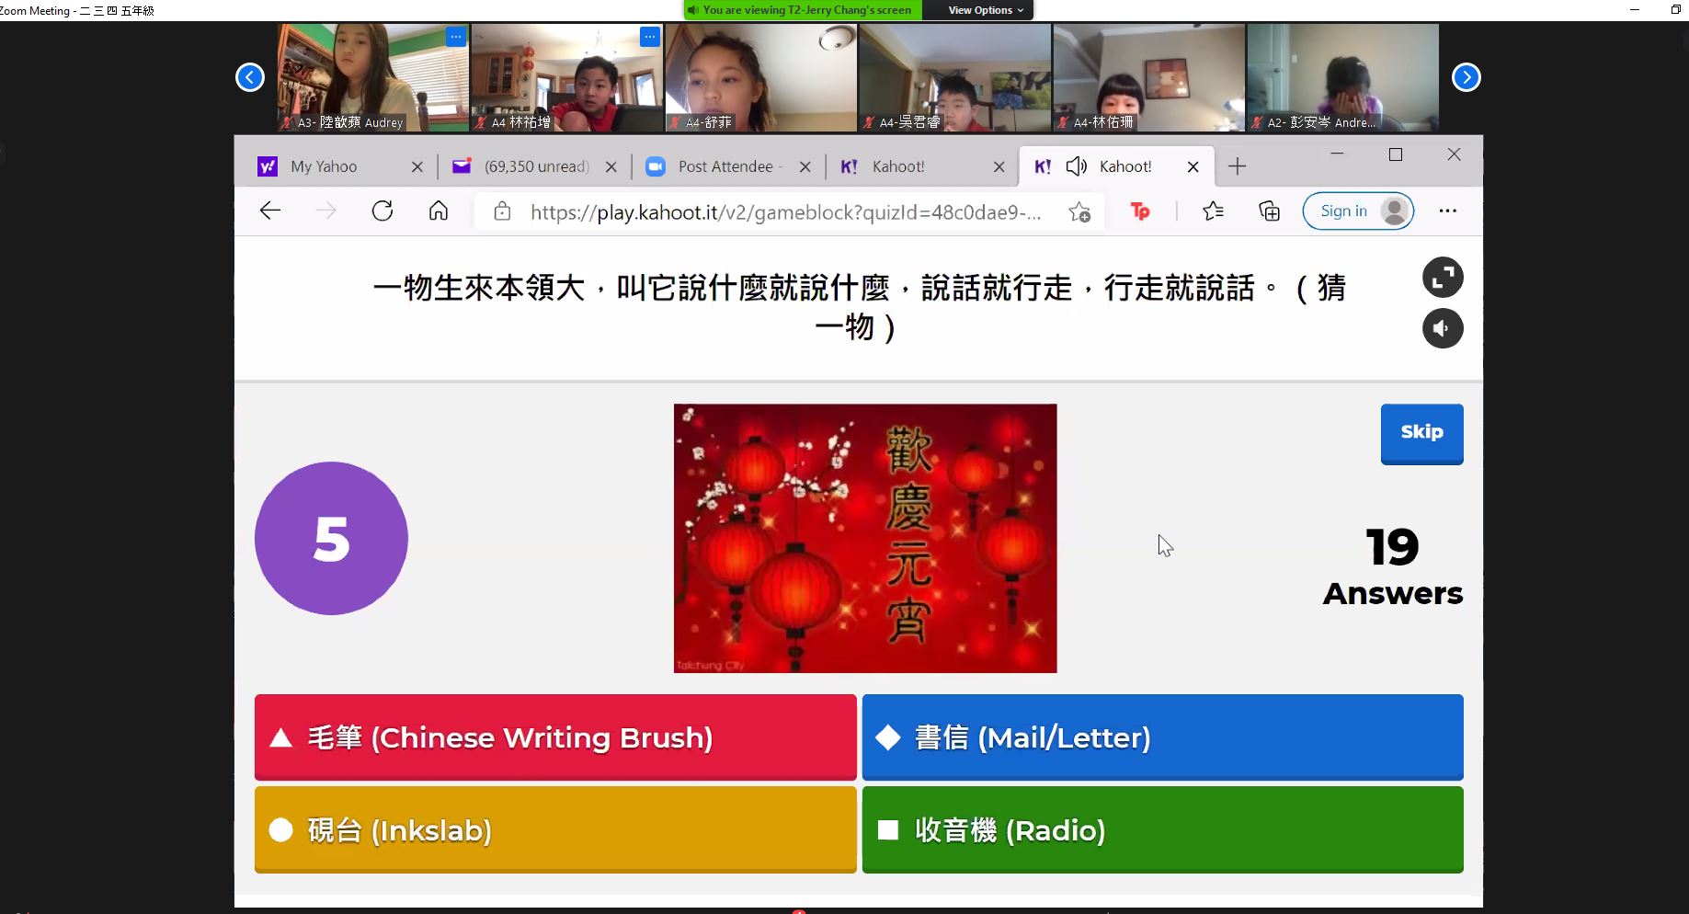The width and height of the screenshot is (1689, 914).
Task: Go to browser home page icon
Action: pos(439,211)
